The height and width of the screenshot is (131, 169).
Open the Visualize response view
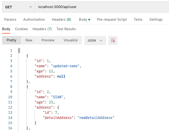click(x=71, y=40)
